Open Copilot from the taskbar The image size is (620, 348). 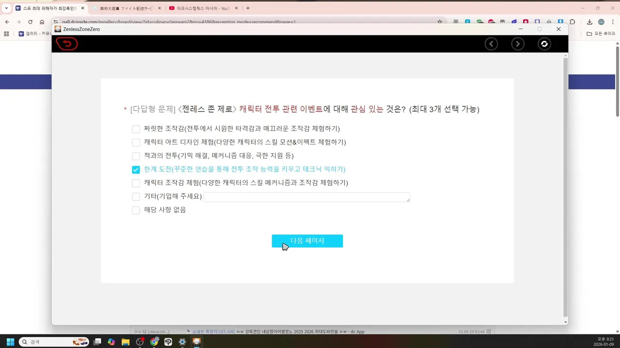click(111, 342)
